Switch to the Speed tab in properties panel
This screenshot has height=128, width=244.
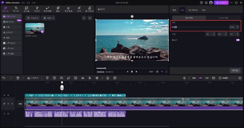[182, 10]
